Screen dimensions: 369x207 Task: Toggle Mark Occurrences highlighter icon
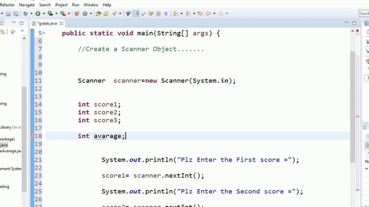136,14
